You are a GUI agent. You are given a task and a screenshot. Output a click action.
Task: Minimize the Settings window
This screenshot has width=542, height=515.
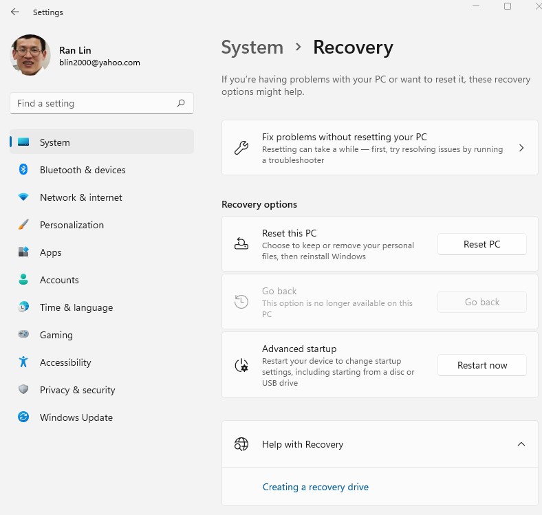[x=476, y=6]
